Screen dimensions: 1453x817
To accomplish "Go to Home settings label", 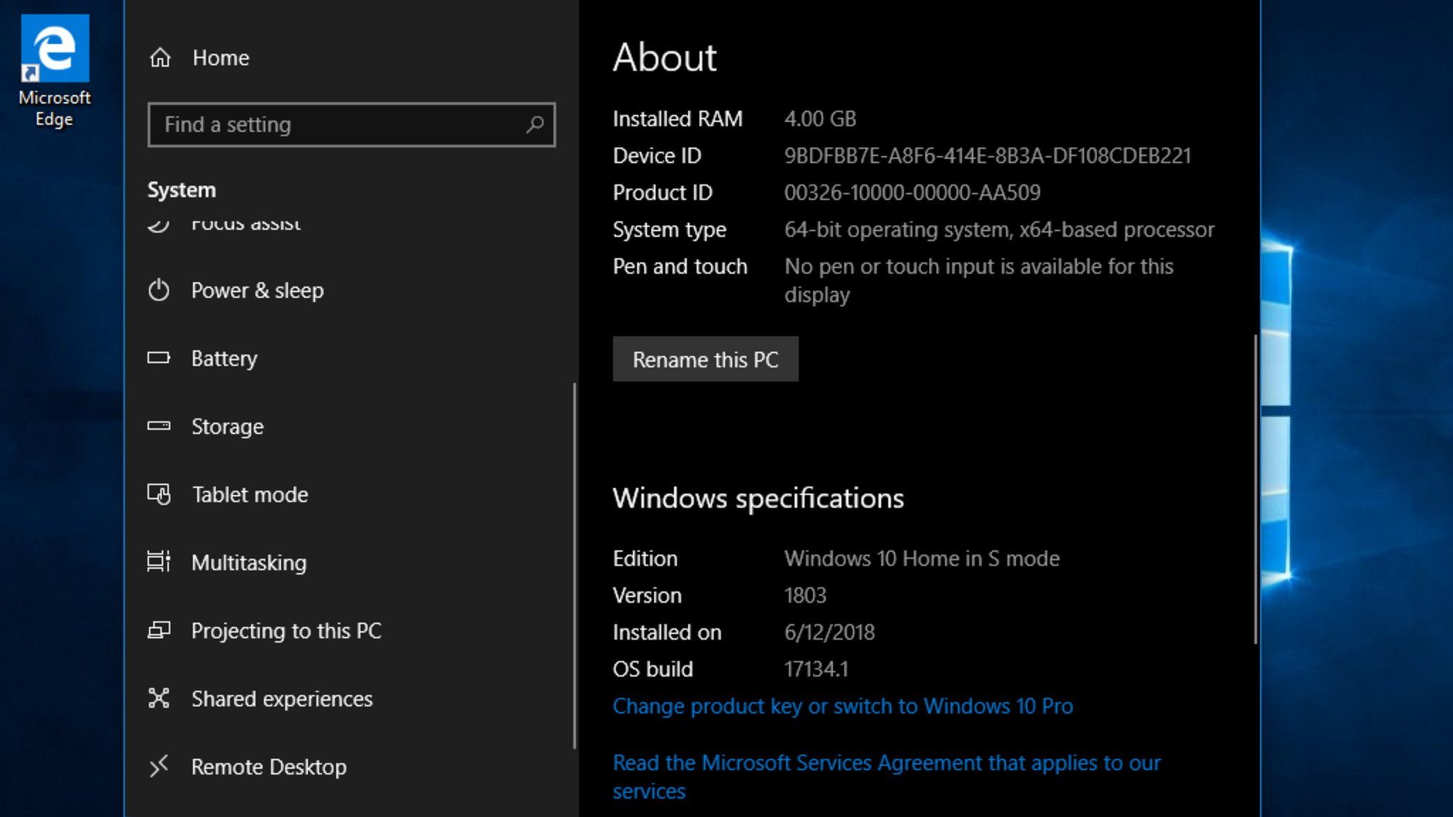I will tap(221, 57).
